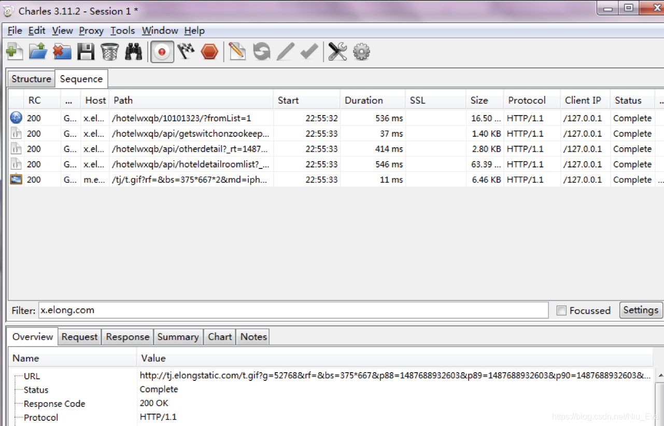The image size is (664, 426).
Task: Sort by the RC column header
Action: coord(43,100)
